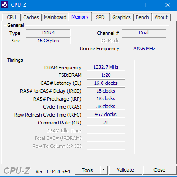The height and width of the screenshot is (177, 177).
Task: Go to the Bench tab
Action: (x=142, y=17)
